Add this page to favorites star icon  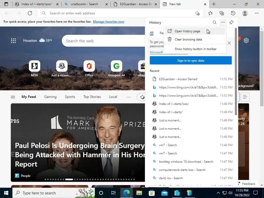point(197,13)
